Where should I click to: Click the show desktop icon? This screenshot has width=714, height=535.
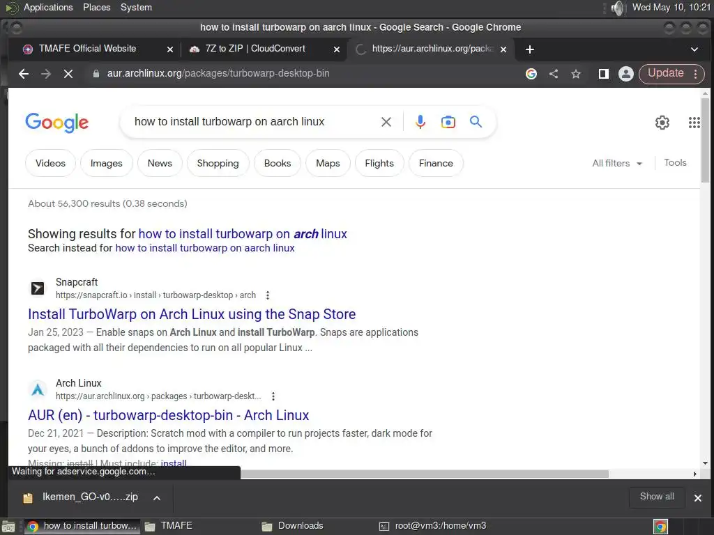coord(8,527)
